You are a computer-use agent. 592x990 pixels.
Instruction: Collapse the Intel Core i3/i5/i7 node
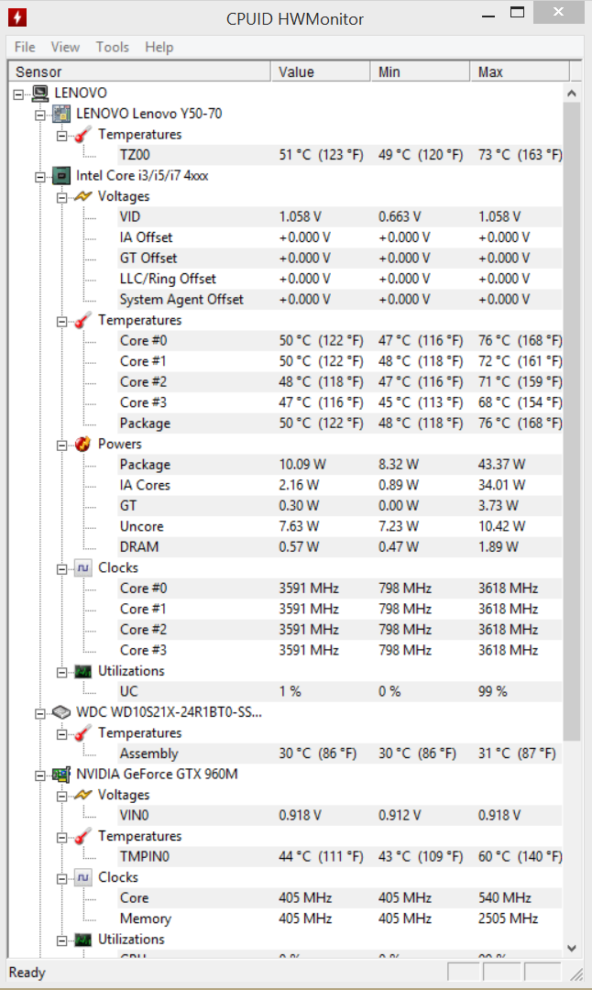coord(40,177)
